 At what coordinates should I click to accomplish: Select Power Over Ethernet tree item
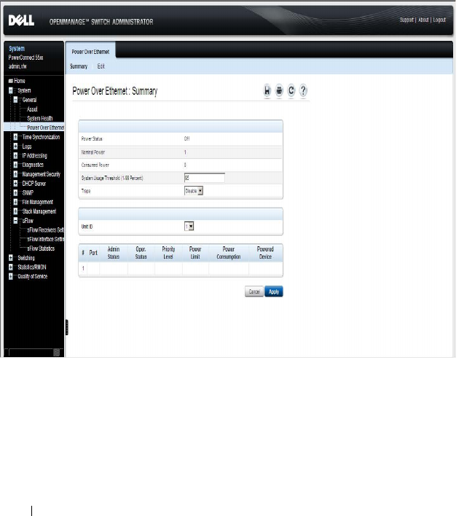(46, 128)
